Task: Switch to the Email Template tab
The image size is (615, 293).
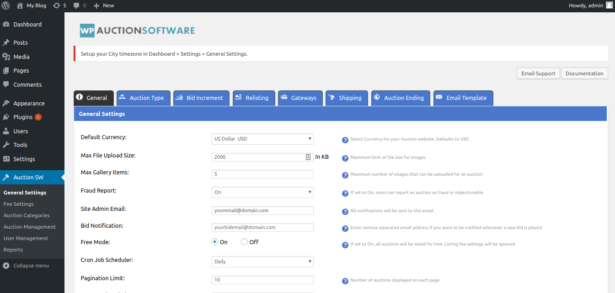Action: pyautogui.click(x=463, y=98)
